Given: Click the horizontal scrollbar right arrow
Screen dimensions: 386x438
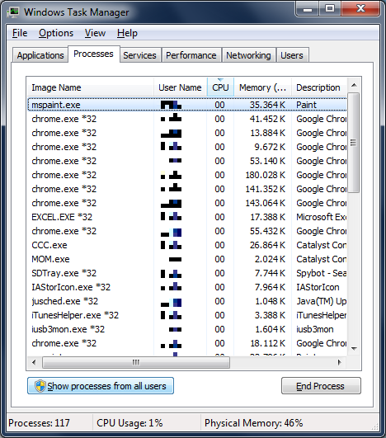Looking at the screenshot, I should click(x=339, y=363).
